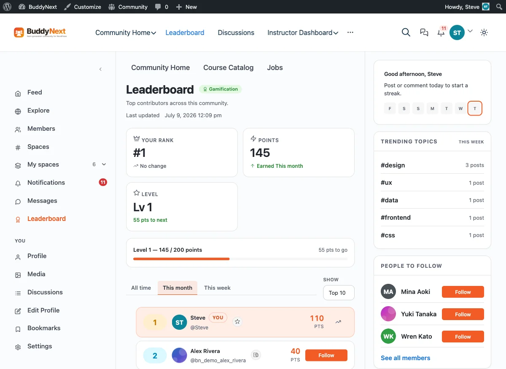
Task: Click the WordPress logo in admin bar
Action: (7, 7)
